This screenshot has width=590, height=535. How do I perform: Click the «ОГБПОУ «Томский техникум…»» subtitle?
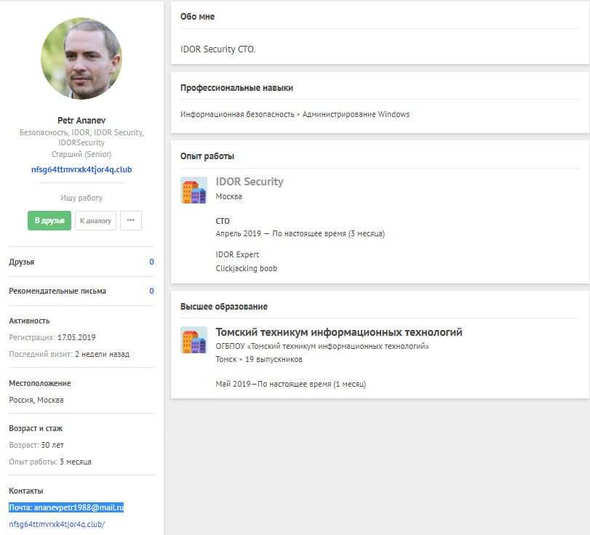point(322,346)
